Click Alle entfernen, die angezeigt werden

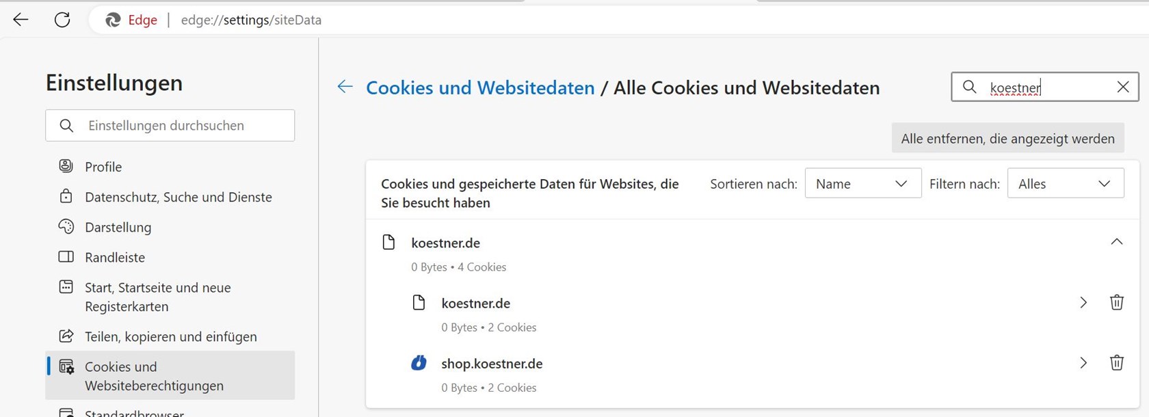(1008, 138)
